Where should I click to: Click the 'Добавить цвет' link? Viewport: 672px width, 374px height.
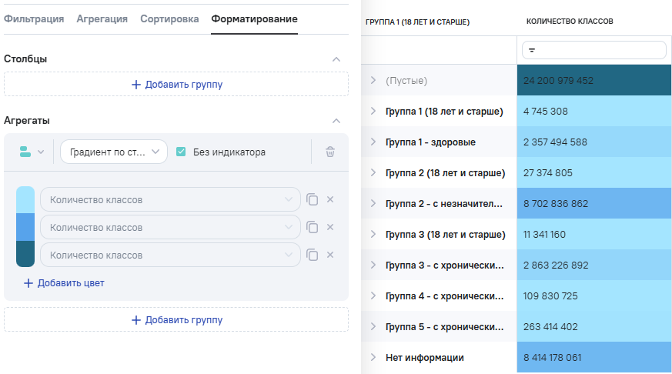point(64,283)
